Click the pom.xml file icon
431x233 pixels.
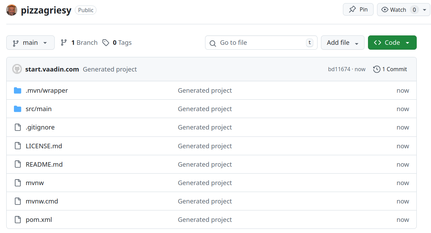click(x=17, y=220)
